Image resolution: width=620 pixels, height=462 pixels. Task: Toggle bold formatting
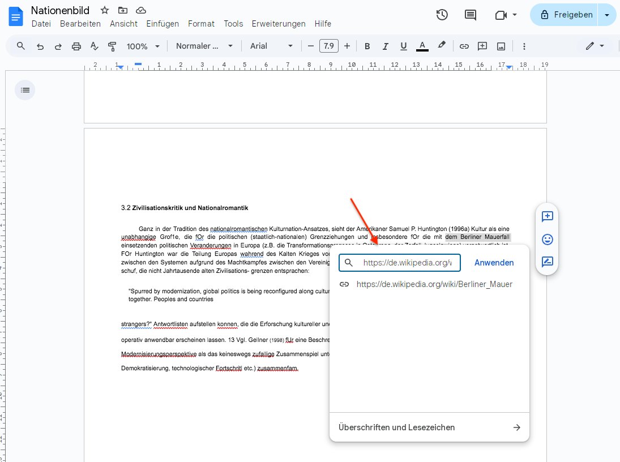367,46
